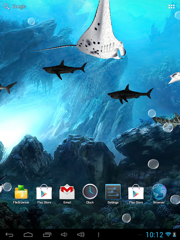The width and height of the screenshot is (180, 240).
Task: Tap the Home navigation button
Action: pos(28,234)
